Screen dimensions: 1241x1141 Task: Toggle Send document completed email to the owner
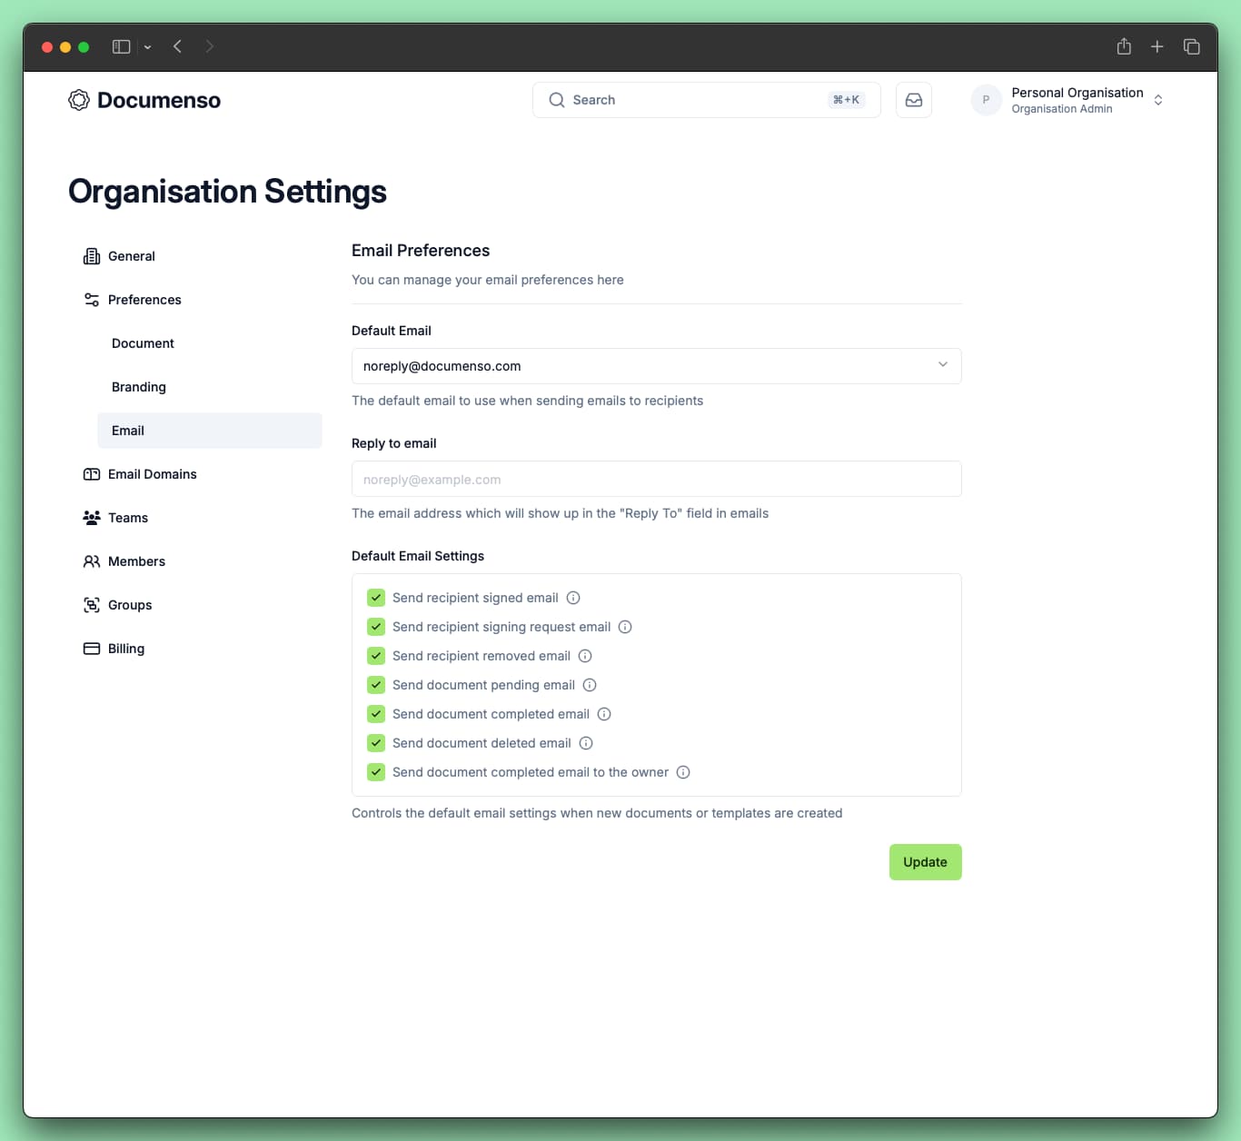pos(375,772)
